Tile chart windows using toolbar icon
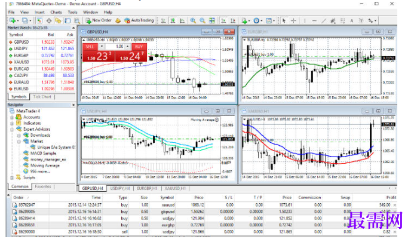Screen dimensions: 414x239 (x=211, y=20)
